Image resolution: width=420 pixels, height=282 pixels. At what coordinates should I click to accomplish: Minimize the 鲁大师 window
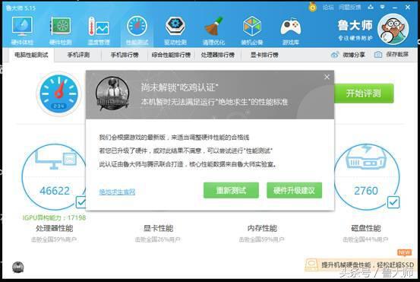point(395,8)
